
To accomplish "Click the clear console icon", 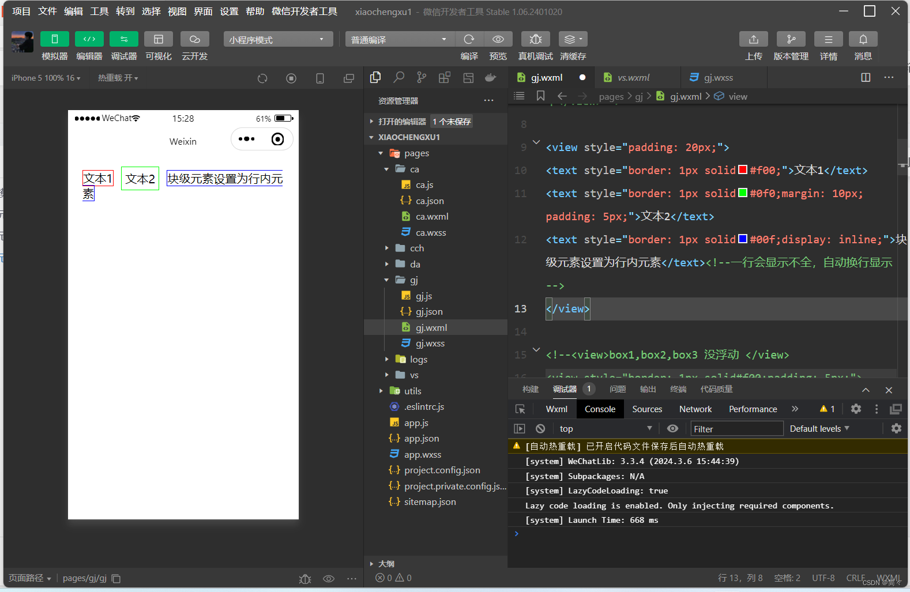I will (x=540, y=428).
